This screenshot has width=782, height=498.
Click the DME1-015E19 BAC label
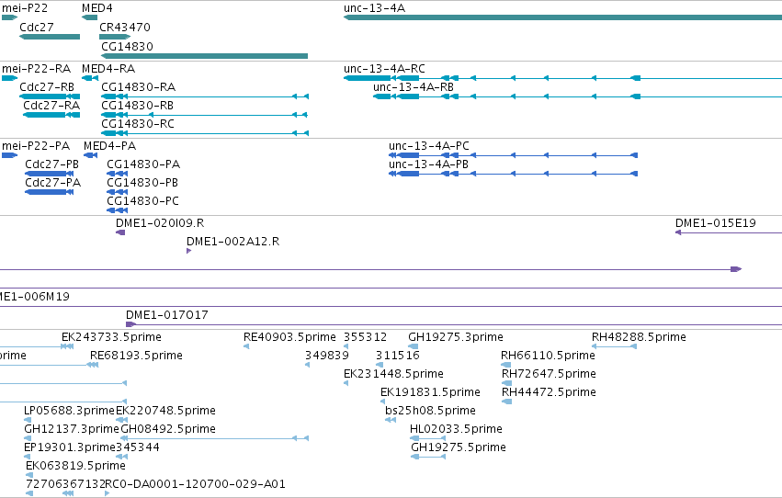pos(716,223)
